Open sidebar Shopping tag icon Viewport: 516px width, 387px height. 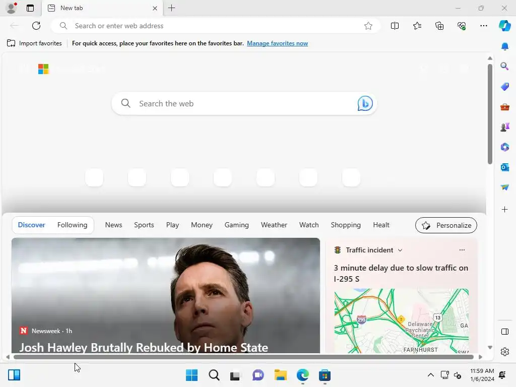[504, 87]
